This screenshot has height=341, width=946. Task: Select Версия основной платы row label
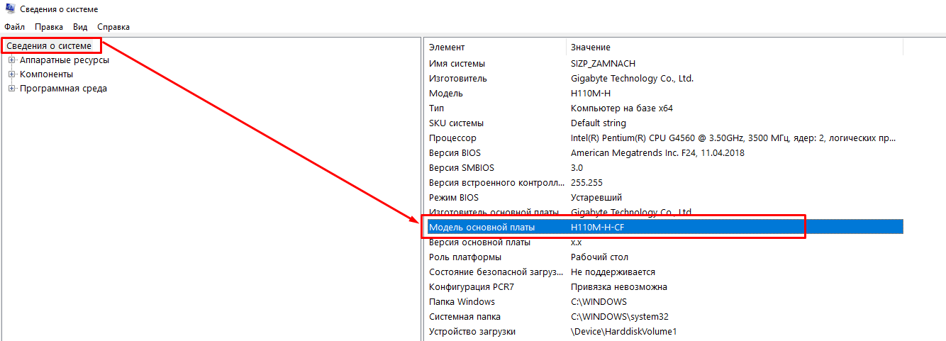click(479, 242)
